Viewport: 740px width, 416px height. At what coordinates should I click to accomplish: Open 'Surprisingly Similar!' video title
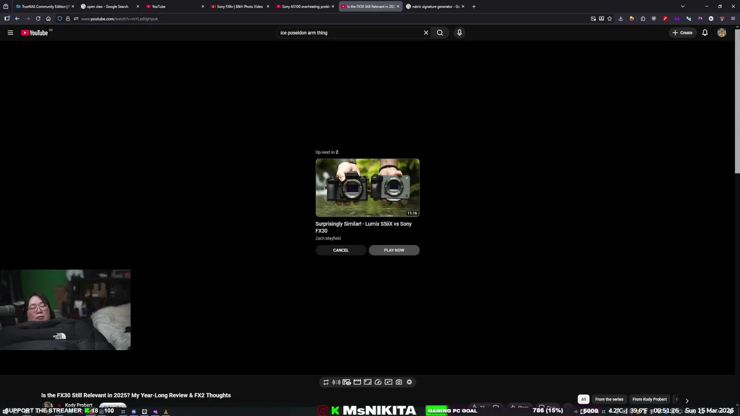click(x=364, y=227)
